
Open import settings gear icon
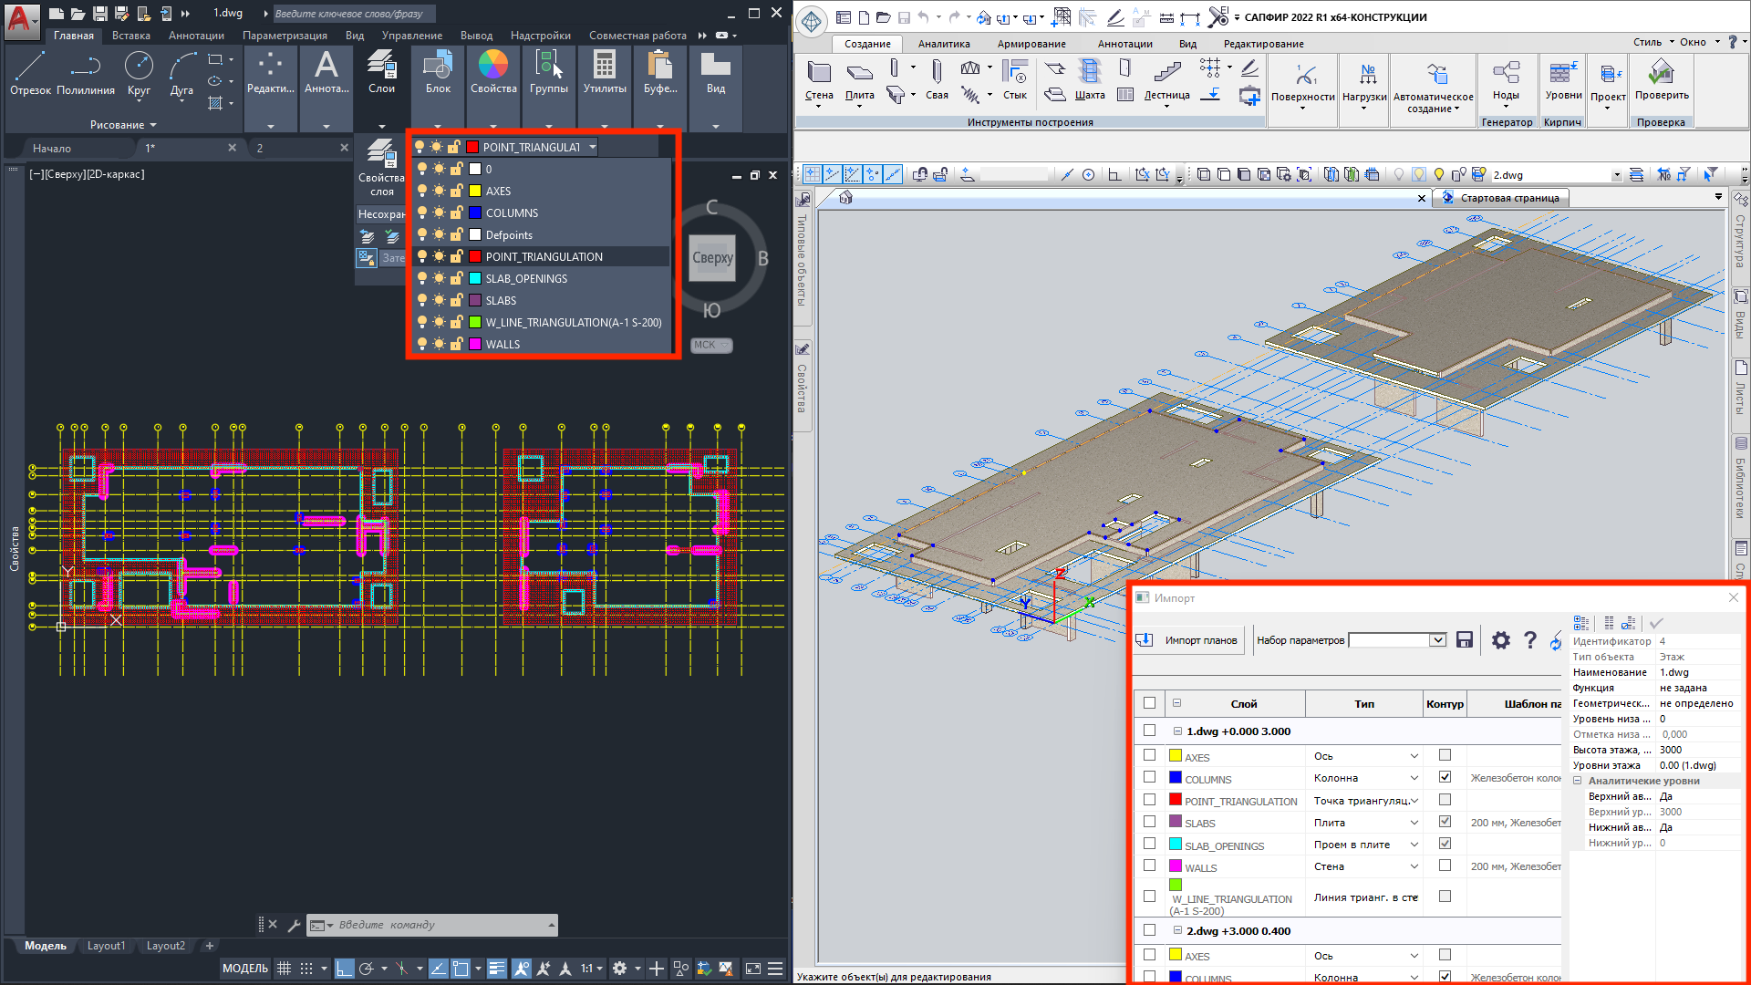click(x=1500, y=640)
